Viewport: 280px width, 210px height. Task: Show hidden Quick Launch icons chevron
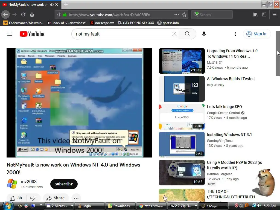click(40, 205)
